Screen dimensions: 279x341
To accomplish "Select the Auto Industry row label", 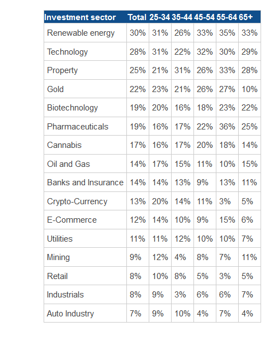I will coord(70,314).
